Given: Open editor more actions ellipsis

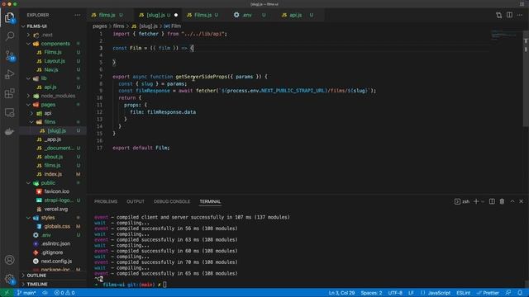Looking at the screenshot, I should [520, 15].
